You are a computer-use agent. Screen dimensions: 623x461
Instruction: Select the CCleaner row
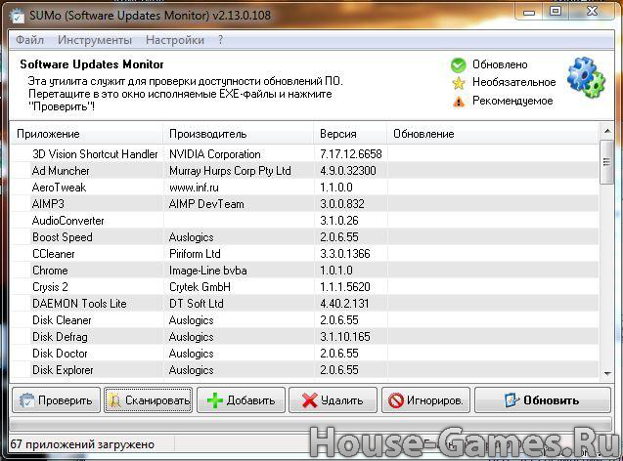click(305, 254)
